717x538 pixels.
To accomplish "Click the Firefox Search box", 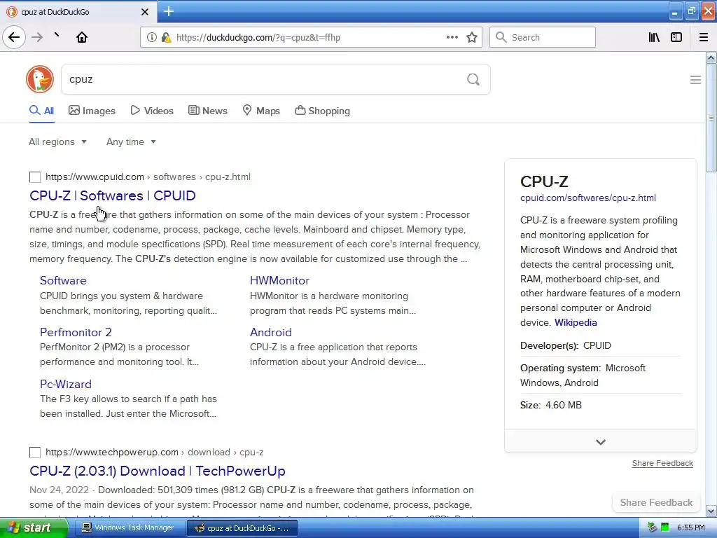I will tap(543, 37).
